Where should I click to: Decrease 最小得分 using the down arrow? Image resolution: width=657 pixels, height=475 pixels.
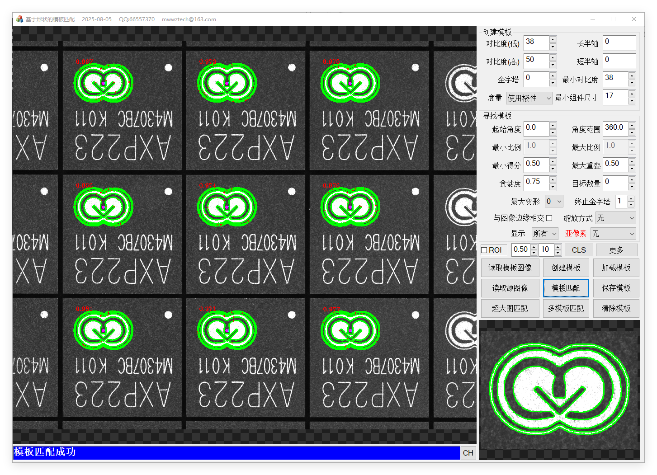(553, 169)
